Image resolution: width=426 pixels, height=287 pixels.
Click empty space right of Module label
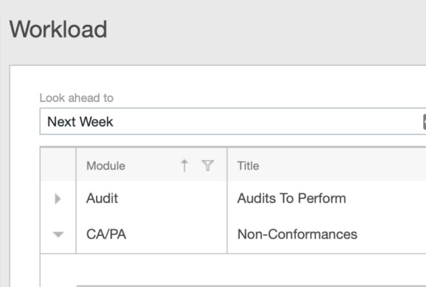click(152, 166)
